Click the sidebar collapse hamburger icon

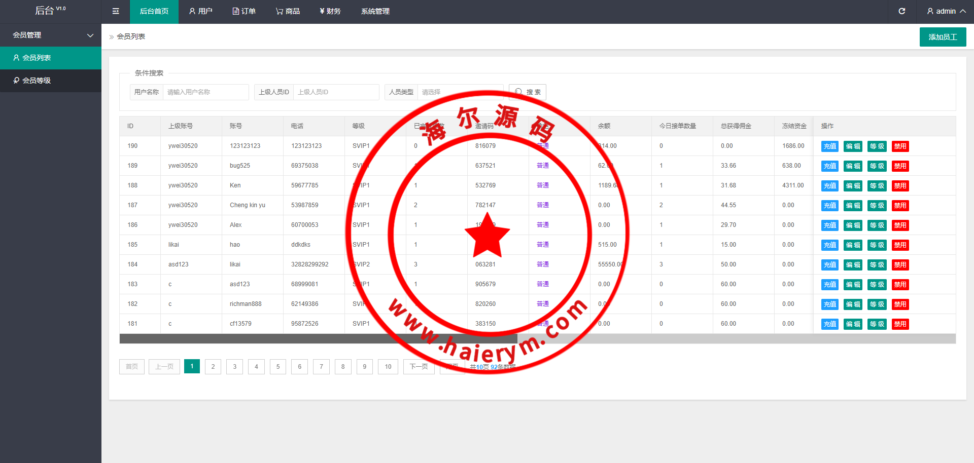tap(116, 11)
